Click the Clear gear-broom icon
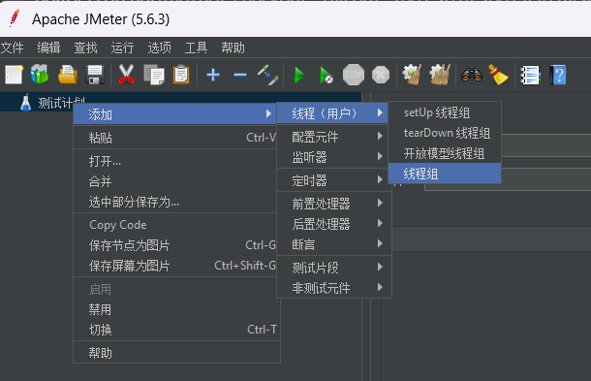The width and height of the screenshot is (591, 381). [x=412, y=75]
